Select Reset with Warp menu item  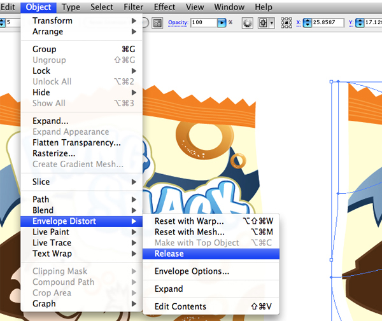189,221
